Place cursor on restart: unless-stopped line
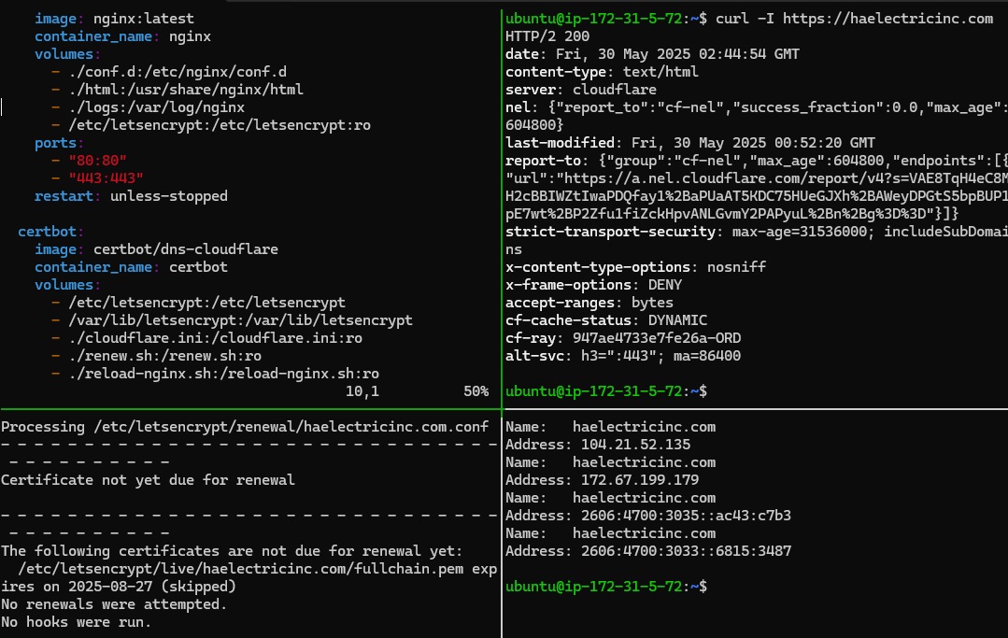 131,196
